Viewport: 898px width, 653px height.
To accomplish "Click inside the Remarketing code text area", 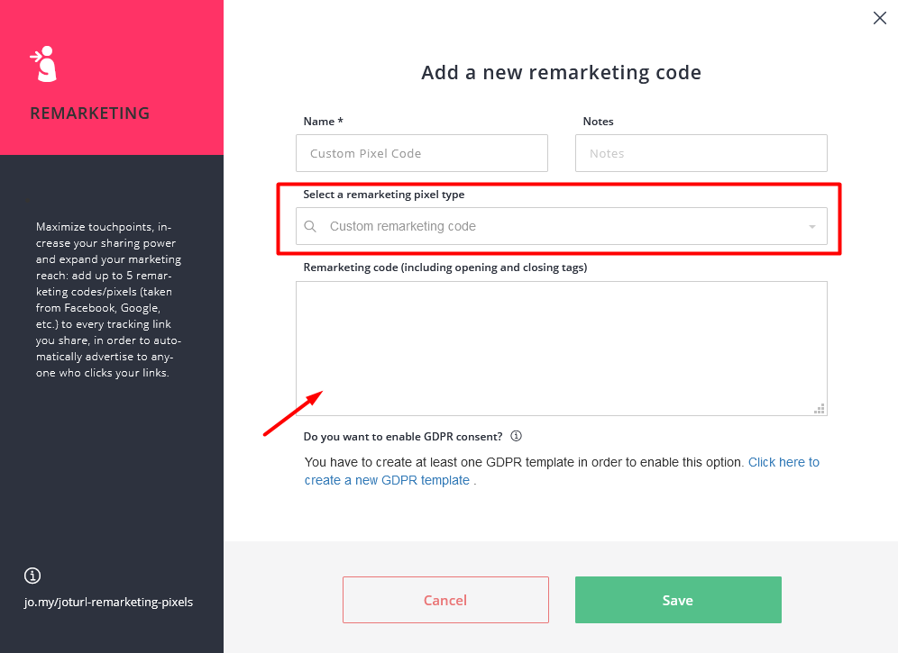I will pyautogui.click(x=561, y=348).
